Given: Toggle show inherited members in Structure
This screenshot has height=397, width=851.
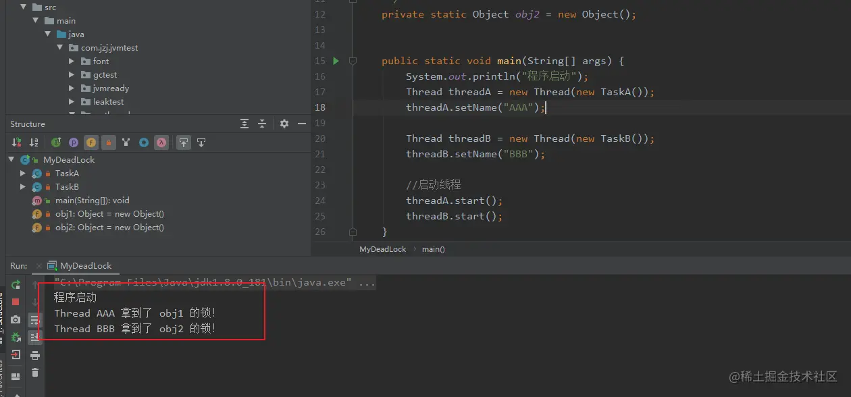Looking at the screenshot, I should point(56,142).
